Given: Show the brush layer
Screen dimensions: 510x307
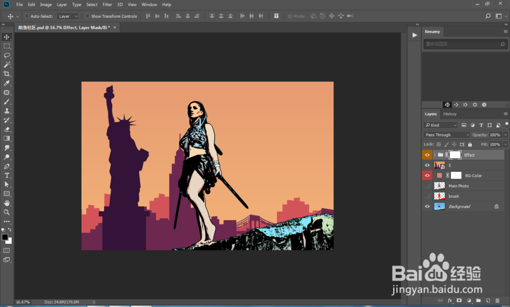Looking at the screenshot, I should tap(427, 196).
